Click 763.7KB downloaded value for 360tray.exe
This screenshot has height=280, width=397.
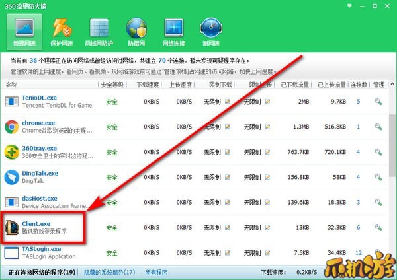(x=298, y=152)
